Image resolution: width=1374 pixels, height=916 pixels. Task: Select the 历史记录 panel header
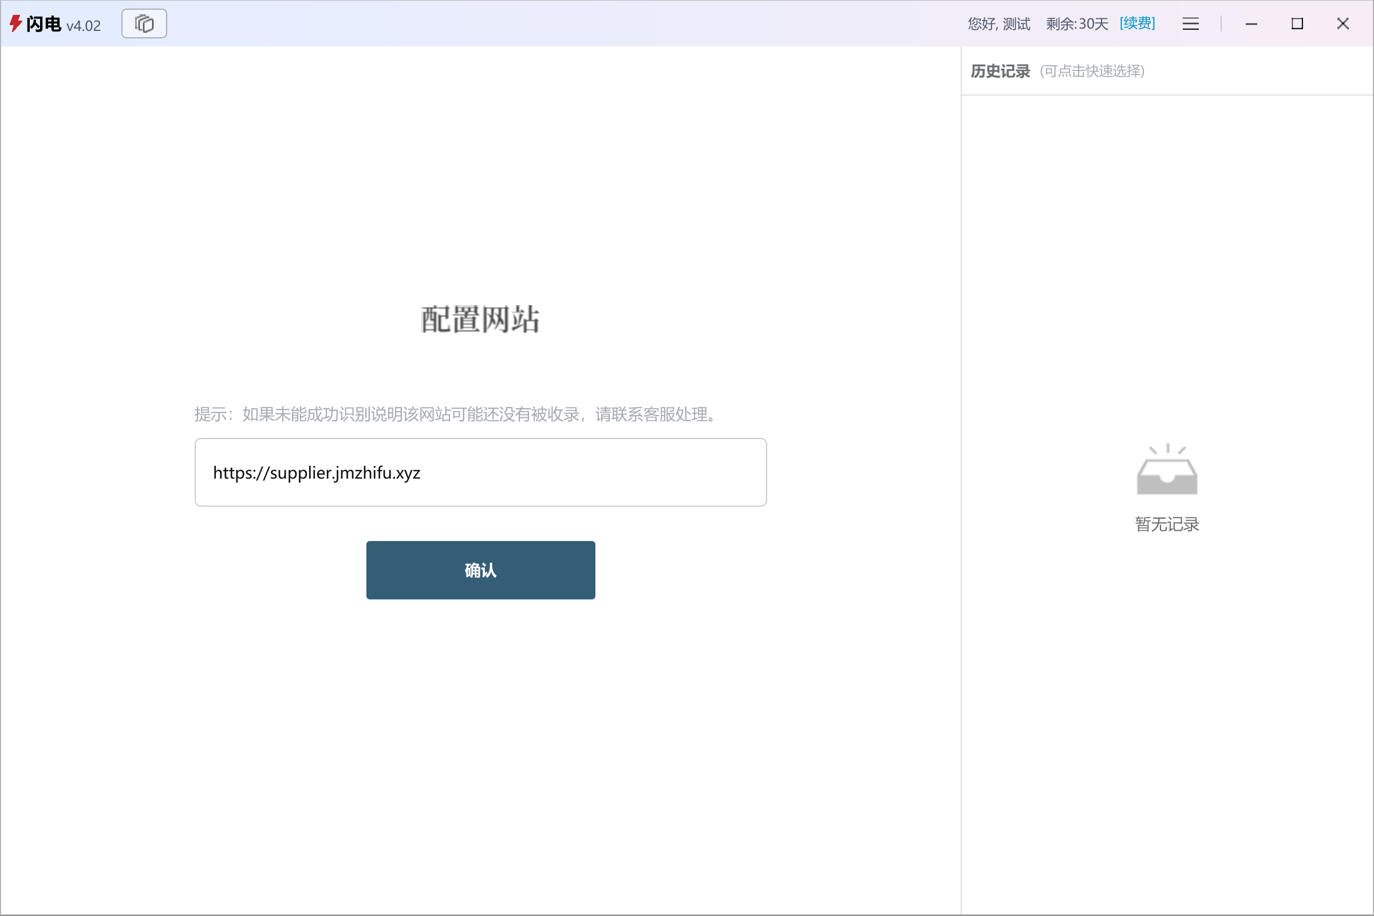click(x=1000, y=70)
